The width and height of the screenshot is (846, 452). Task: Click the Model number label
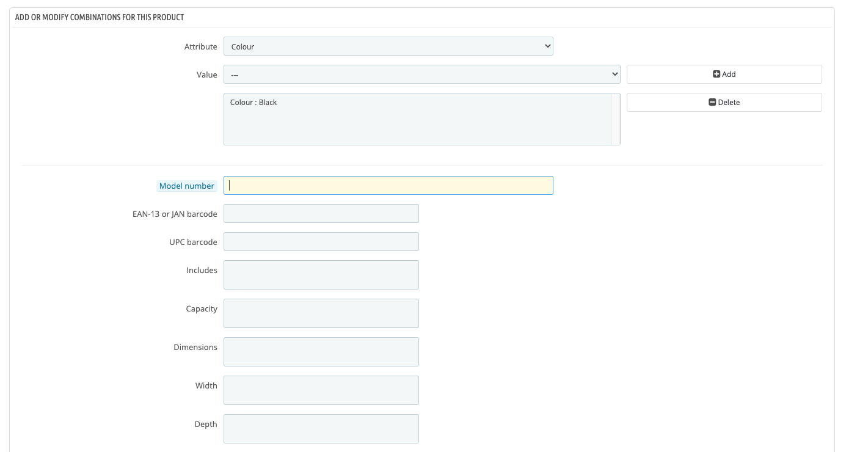(187, 186)
